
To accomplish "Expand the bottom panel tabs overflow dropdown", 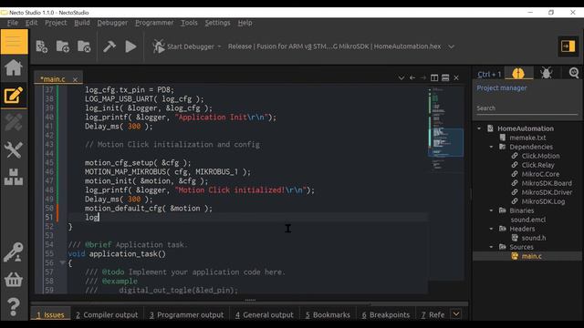I will pos(456,314).
